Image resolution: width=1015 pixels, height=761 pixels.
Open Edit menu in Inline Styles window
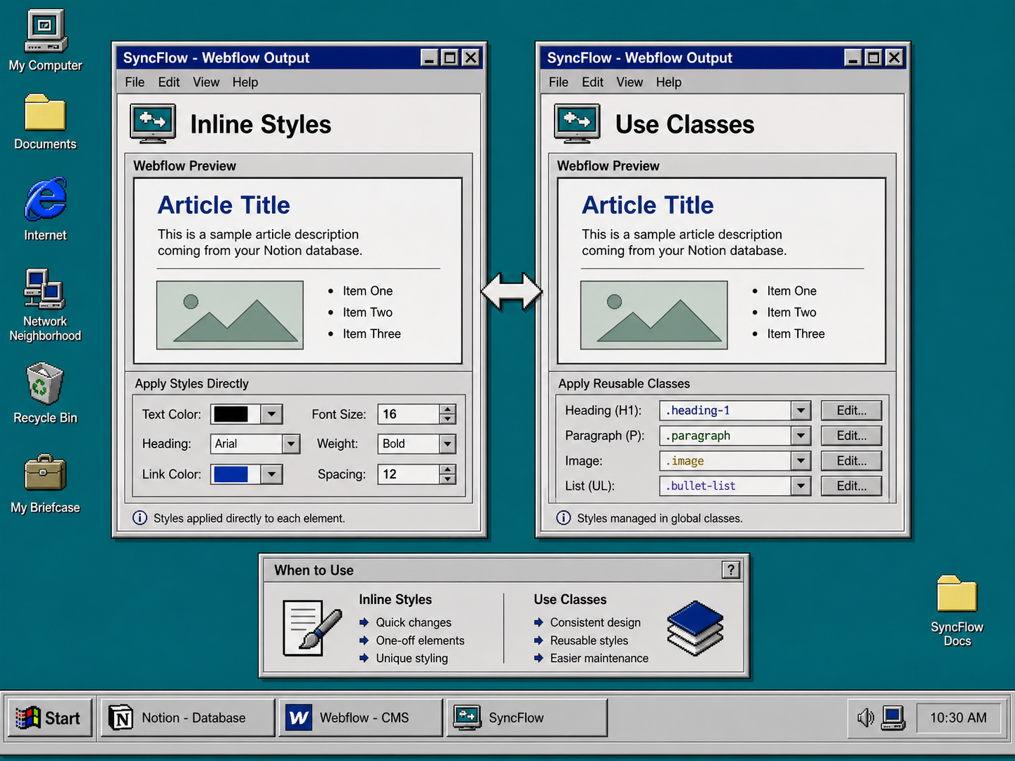[169, 82]
